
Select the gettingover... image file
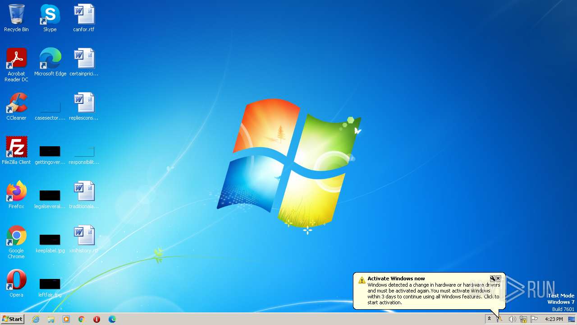(50, 155)
